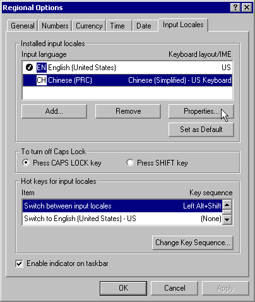Viewport: 255px width, 302px height.
Task: Click the default checkmark icon beside English
Action: (29, 68)
